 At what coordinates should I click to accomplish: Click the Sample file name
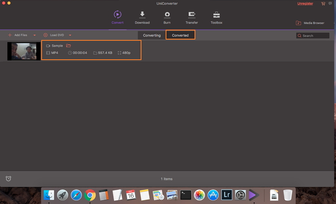pos(57,46)
